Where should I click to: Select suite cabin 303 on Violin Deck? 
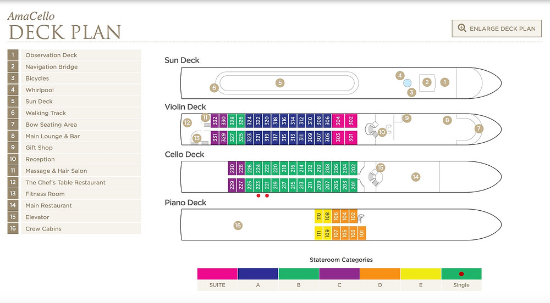coord(338,138)
